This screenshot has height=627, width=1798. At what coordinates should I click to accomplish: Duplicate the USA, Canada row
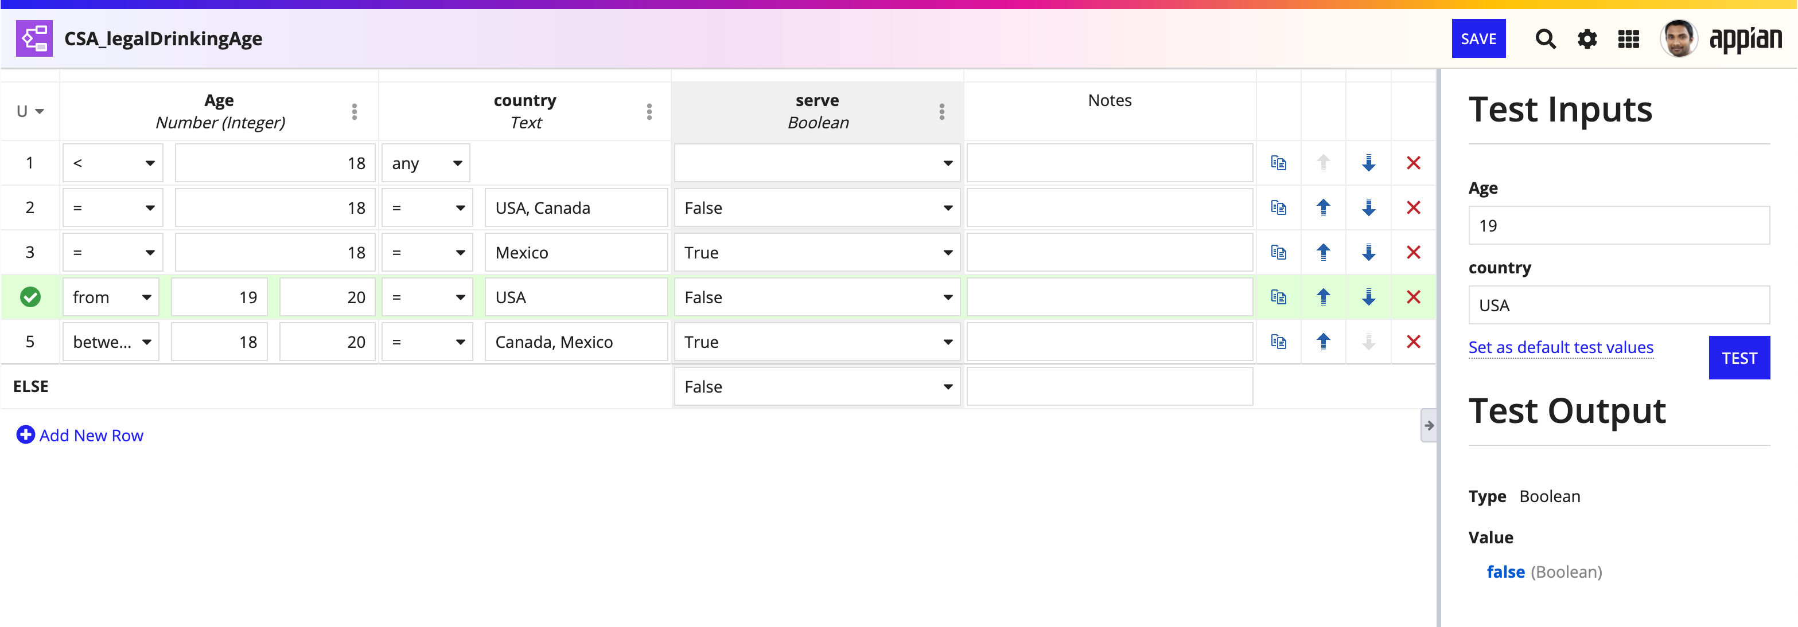tap(1278, 208)
